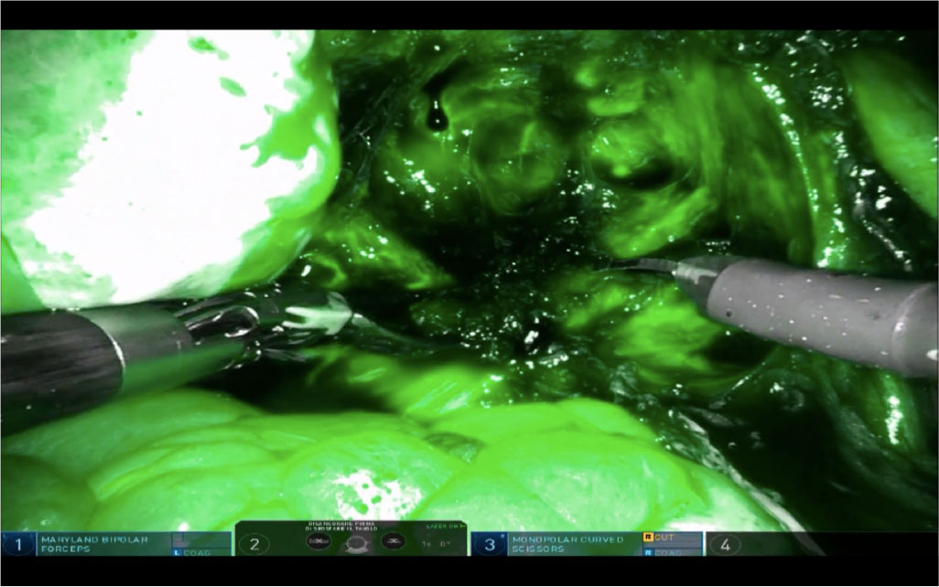Click the Laser On indicator

point(445,528)
